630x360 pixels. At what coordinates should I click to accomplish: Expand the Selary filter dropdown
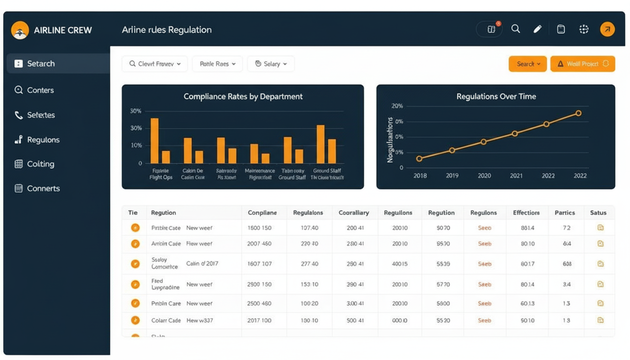(271, 64)
